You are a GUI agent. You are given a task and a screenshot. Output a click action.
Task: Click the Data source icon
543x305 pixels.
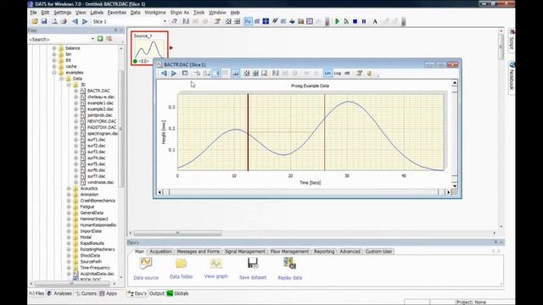tap(146, 263)
